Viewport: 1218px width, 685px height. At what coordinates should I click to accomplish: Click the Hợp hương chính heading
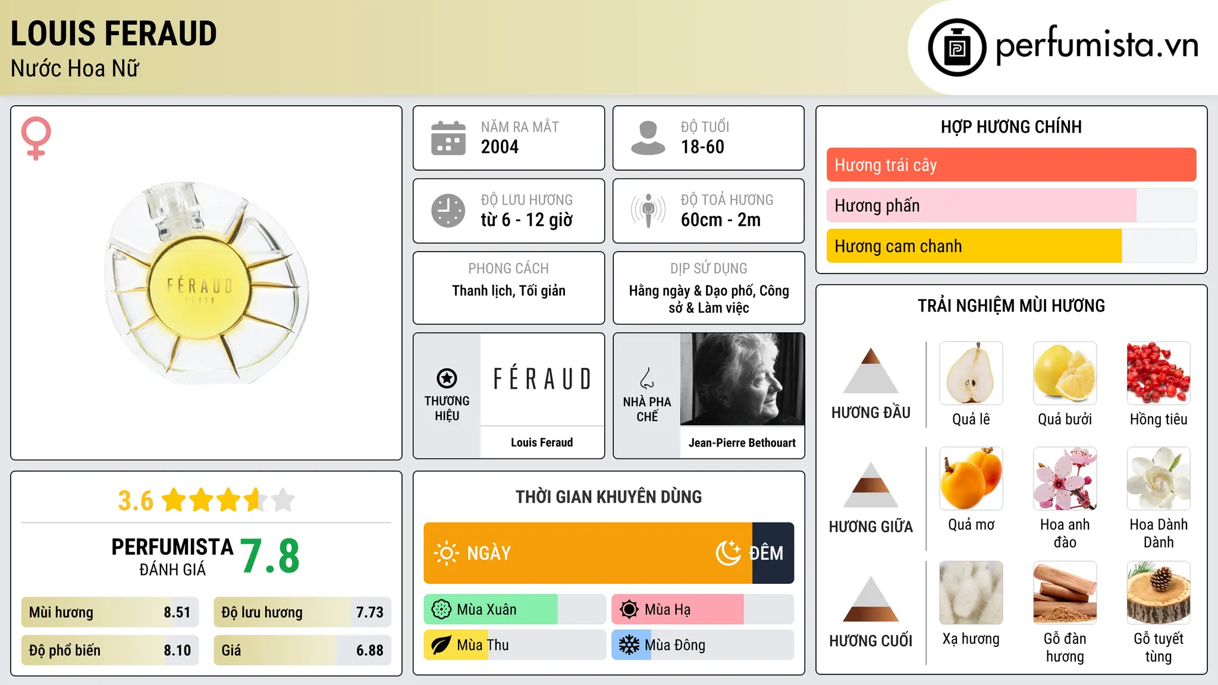(1011, 127)
